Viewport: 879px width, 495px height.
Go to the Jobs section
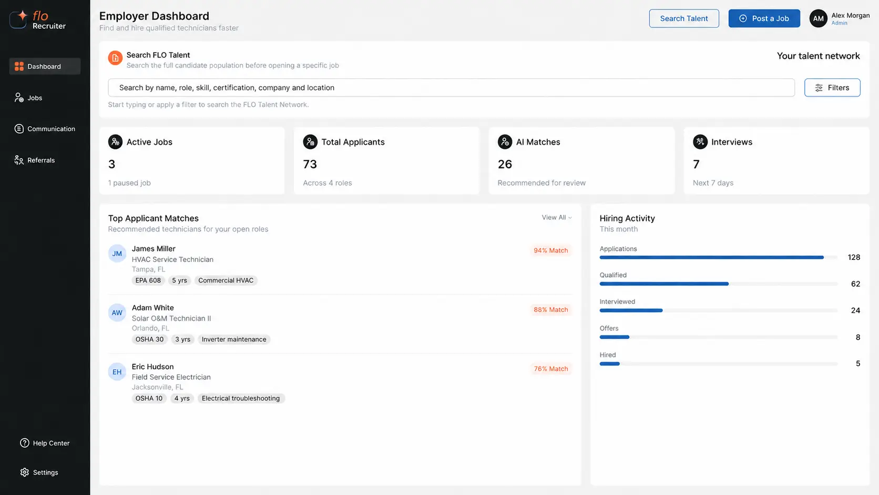pyautogui.click(x=29, y=98)
